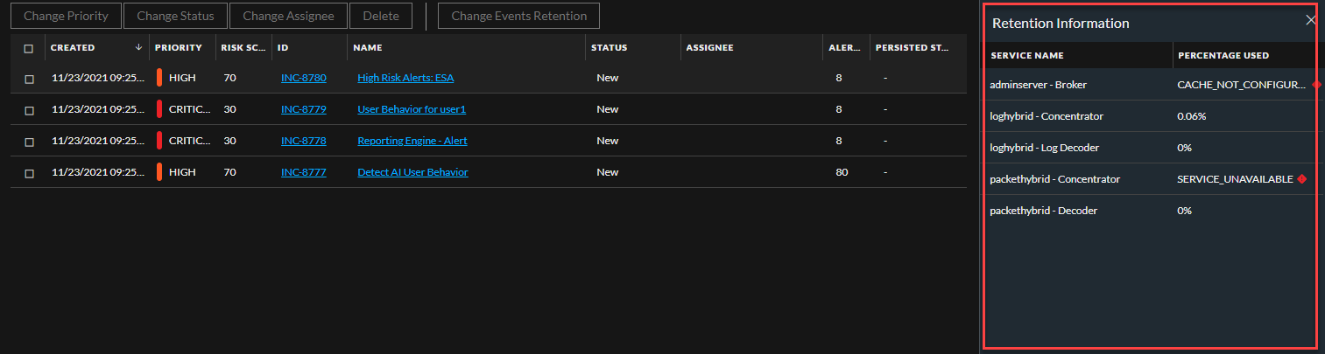Select the checkbox for incident INC-8780
Image resolution: width=1325 pixels, height=354 pixels.
pos(29,79)
